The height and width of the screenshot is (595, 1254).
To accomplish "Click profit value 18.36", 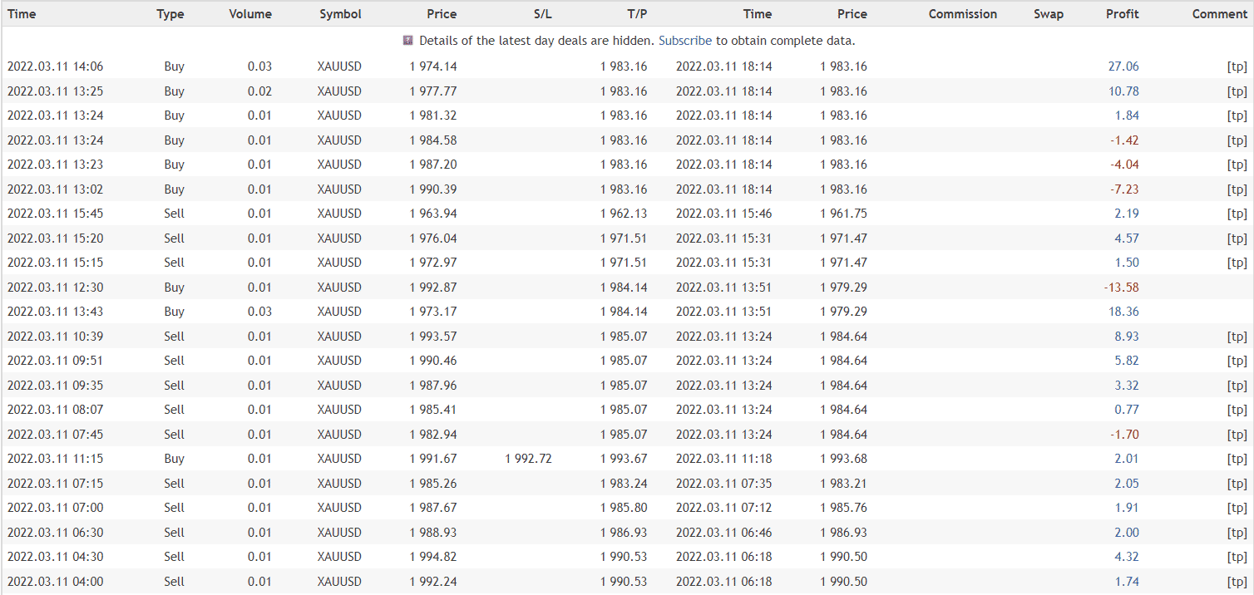I will (1123, 312).
